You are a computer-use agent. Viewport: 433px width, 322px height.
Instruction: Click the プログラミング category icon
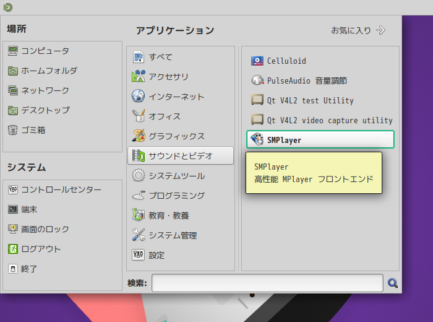139,196
